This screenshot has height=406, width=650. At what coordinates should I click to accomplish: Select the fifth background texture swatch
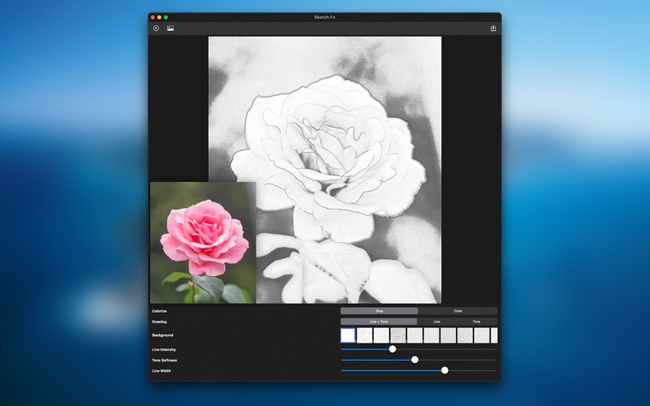(x=414, y=335)
